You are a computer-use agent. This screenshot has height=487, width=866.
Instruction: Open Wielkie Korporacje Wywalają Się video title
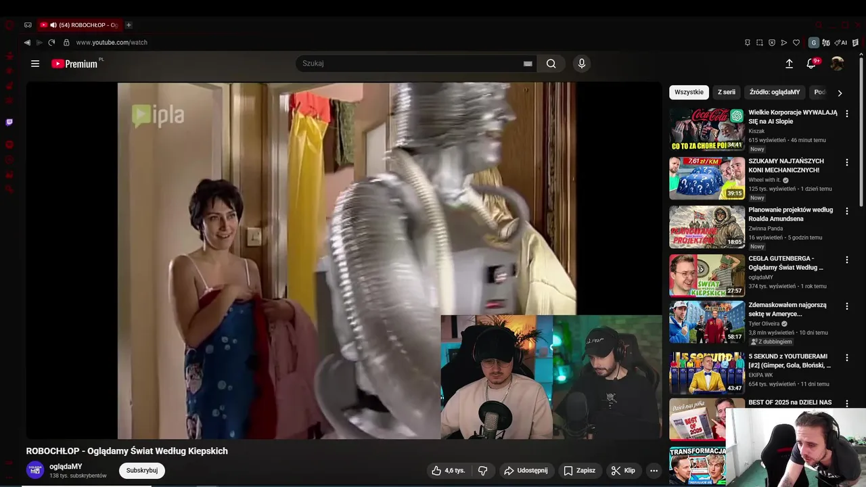coord(793,117)
